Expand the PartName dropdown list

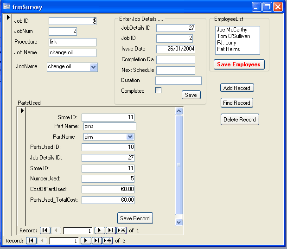130,137
